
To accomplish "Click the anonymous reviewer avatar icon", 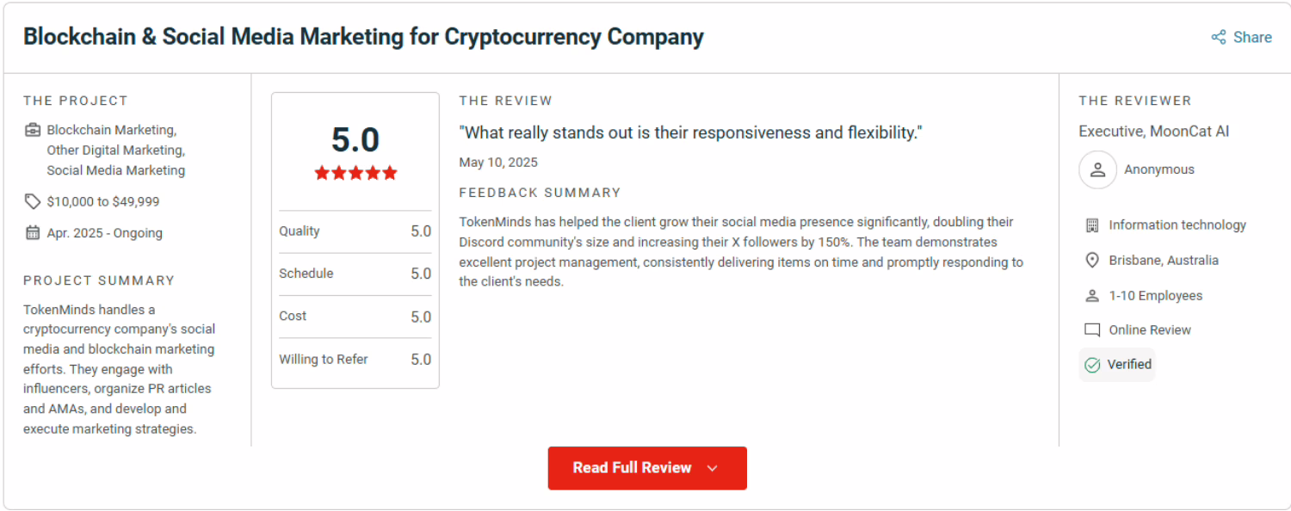I will pyautogui.click(x=1097, y=169).
